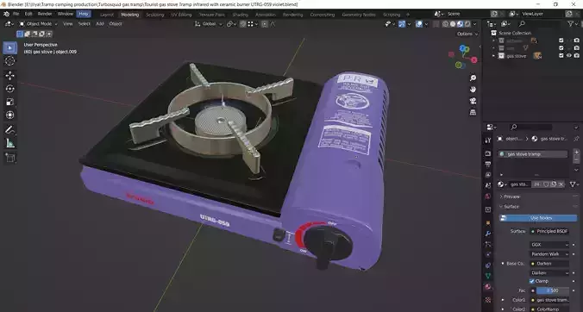Toggle render camera icon of first collection
Viewport: 583px width, 312px height.
click(577, 41)
